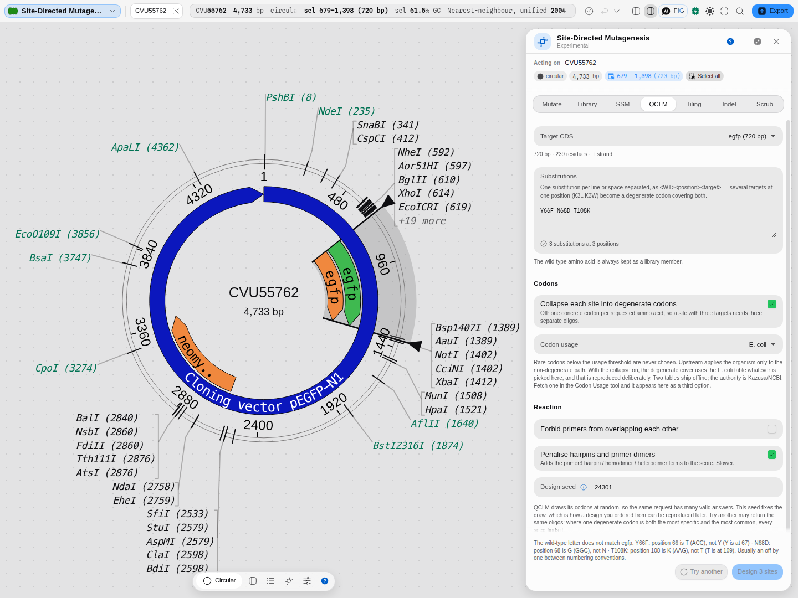The image size is (798, 598).
Task: Click the split-panel icon in bottom map toolbar
Action: click(253, 581)
